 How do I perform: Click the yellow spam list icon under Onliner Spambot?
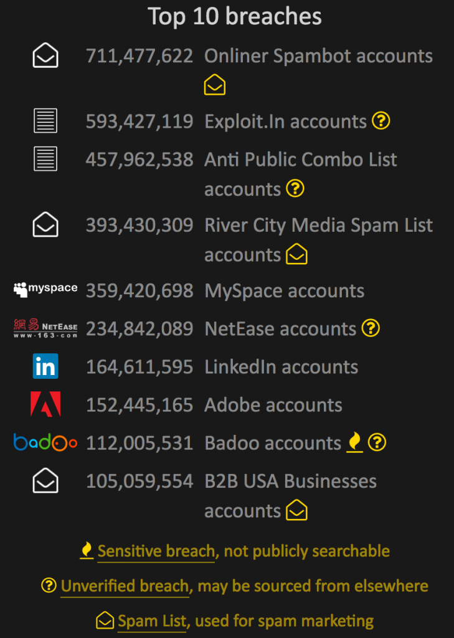coord(215,85)
